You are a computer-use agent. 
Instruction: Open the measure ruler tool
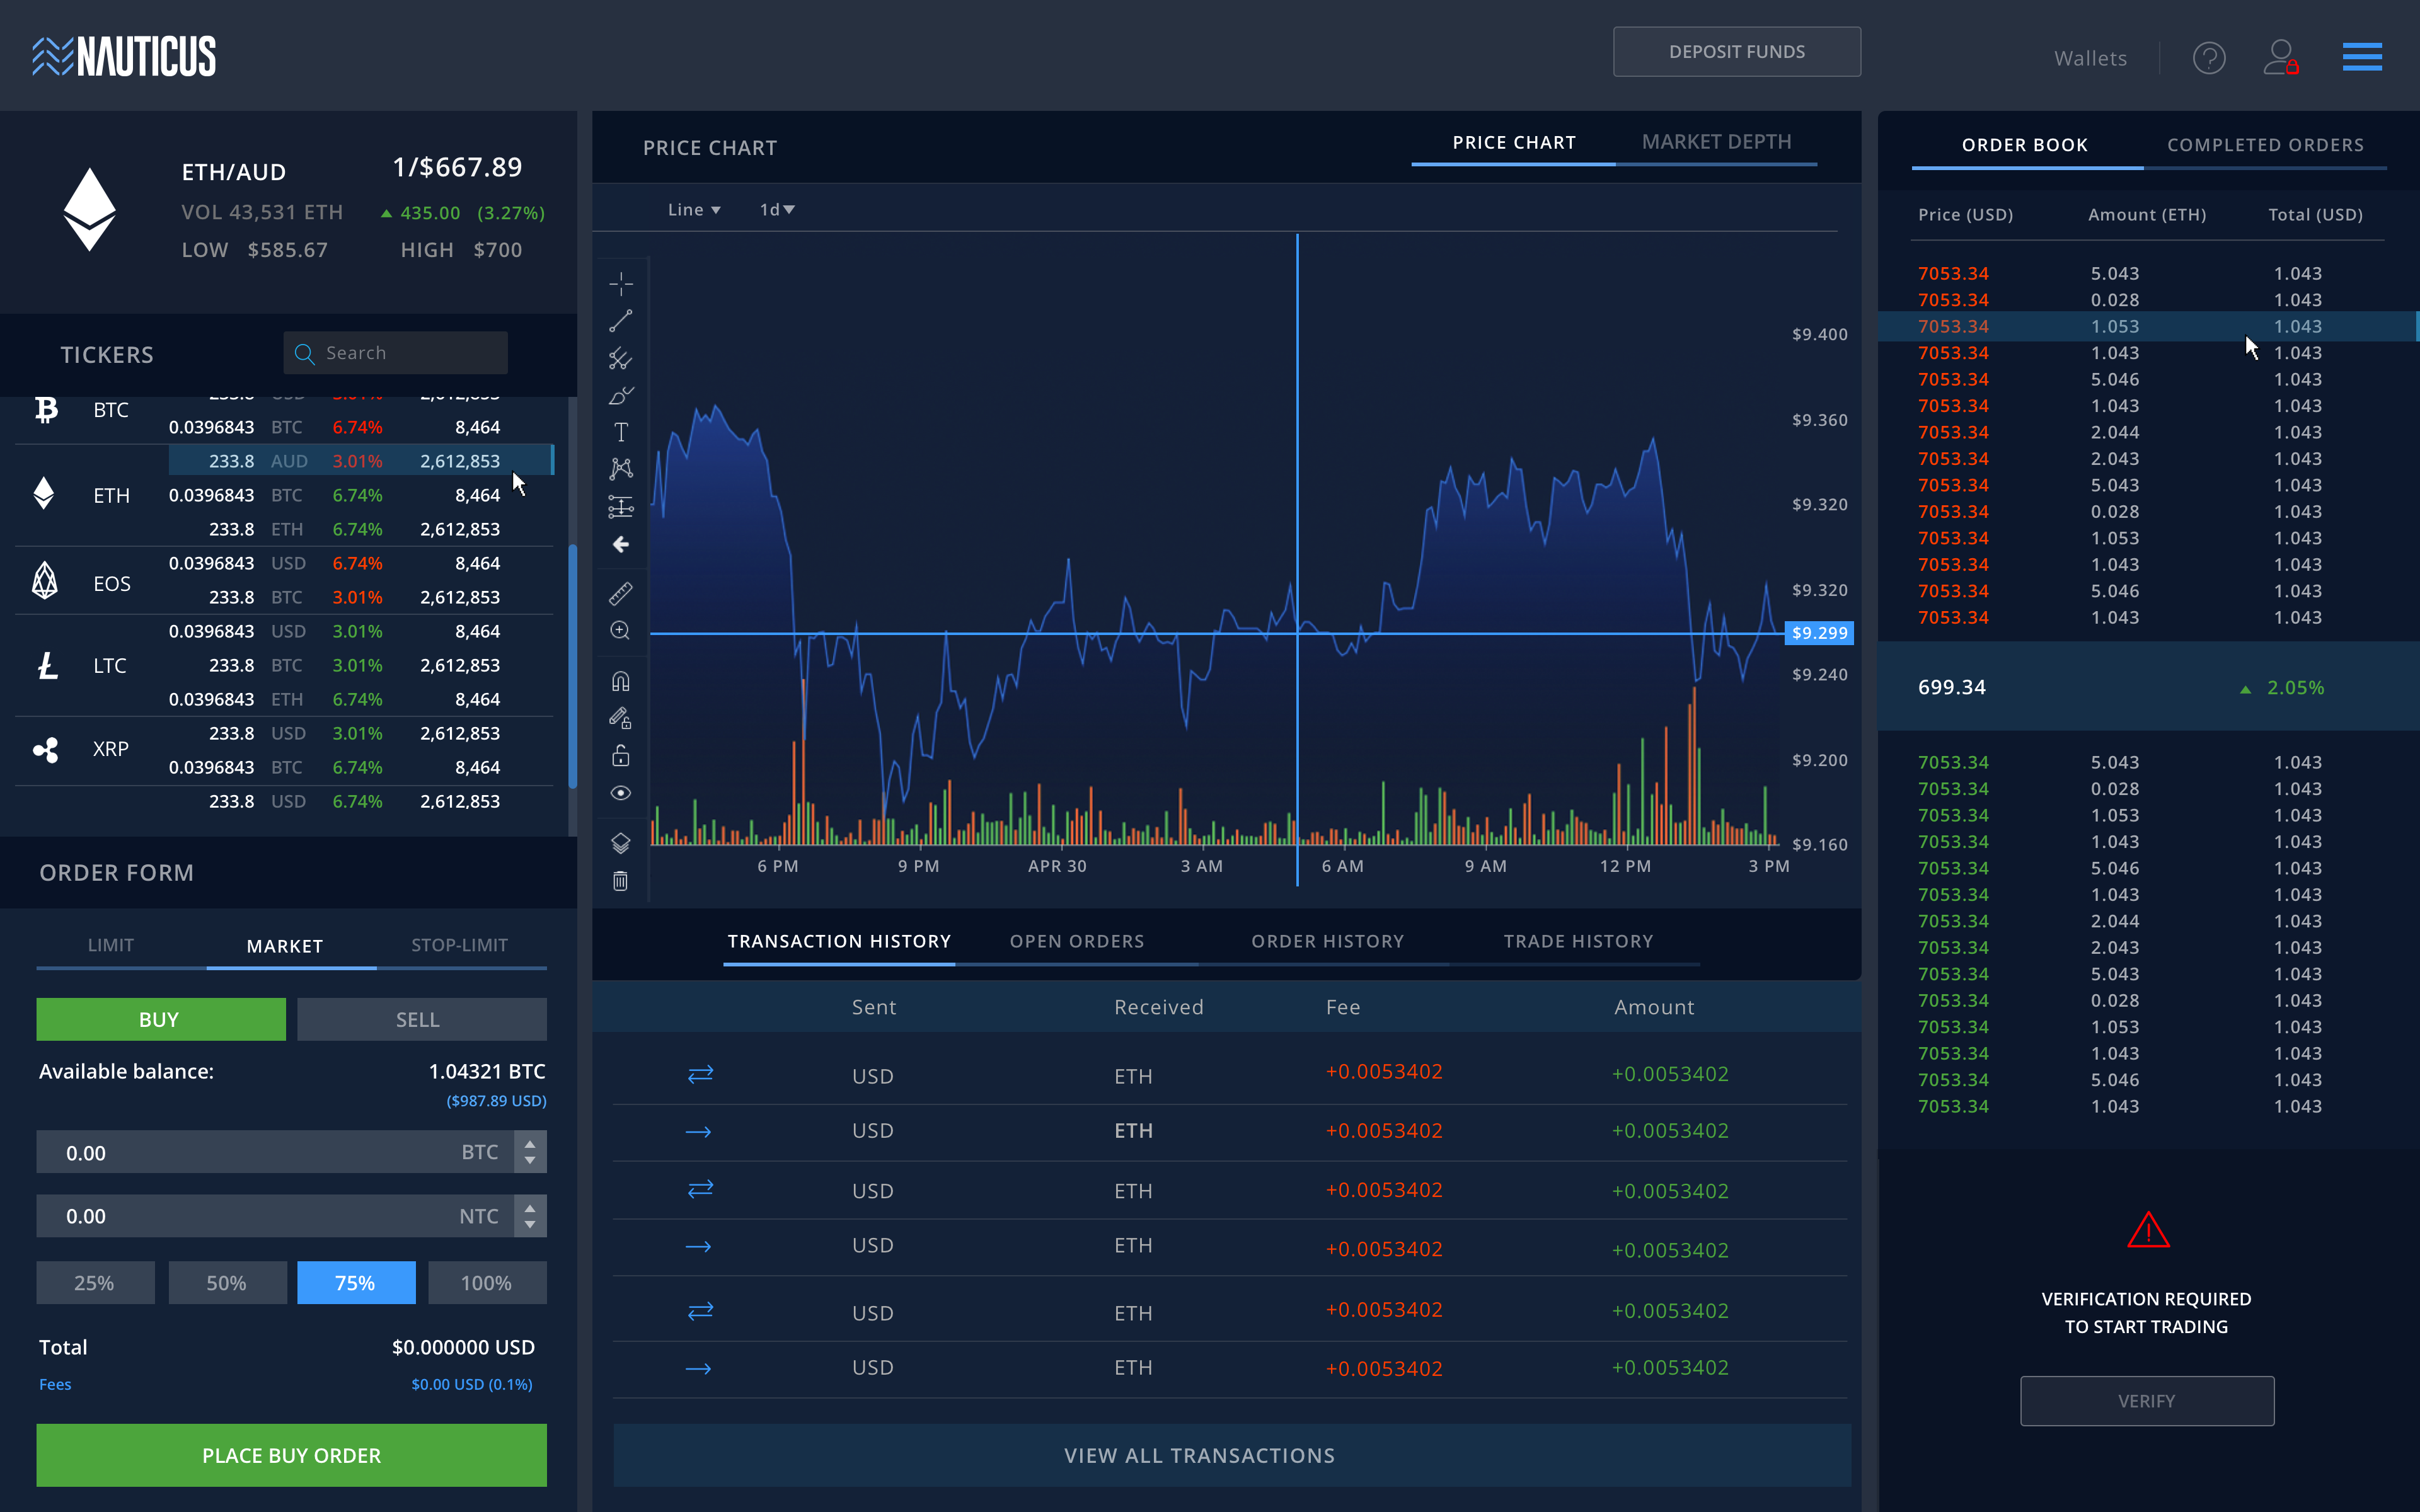point(620,593)
